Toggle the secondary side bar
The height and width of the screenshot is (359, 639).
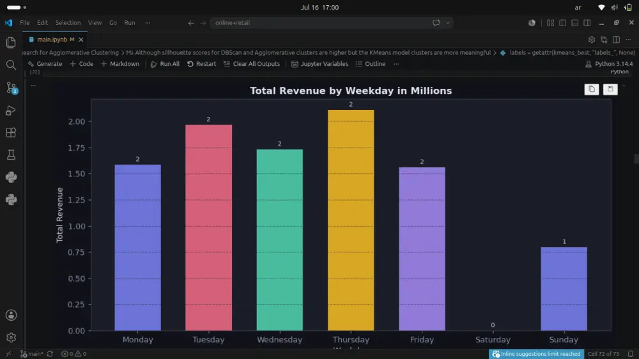pos(587,23)
